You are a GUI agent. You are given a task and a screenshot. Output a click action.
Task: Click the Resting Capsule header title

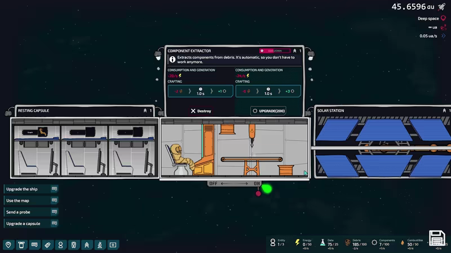33,110
